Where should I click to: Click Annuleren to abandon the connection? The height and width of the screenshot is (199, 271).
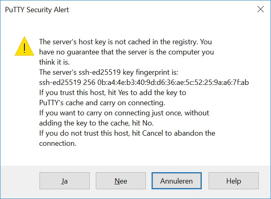[x=176, y=181]
